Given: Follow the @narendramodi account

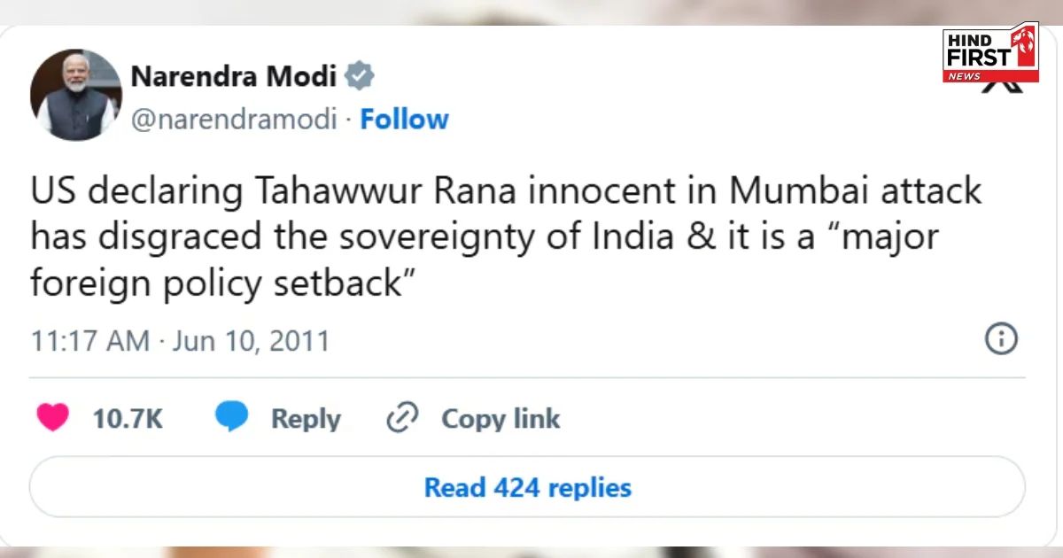Looking at the screenshot, I should pyautogui.click(x=404, y=120).
